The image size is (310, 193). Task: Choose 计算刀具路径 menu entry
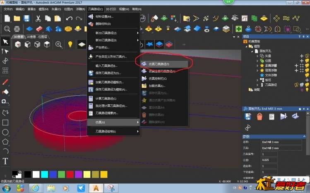[114, 99]
